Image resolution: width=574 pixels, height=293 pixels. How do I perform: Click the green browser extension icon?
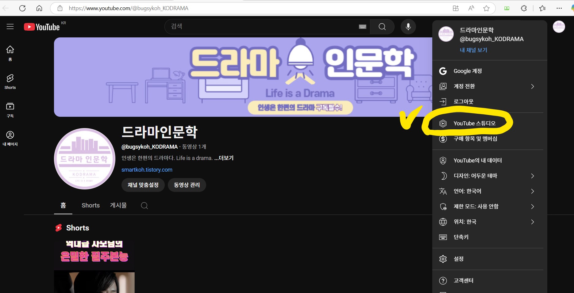[507, 8]
